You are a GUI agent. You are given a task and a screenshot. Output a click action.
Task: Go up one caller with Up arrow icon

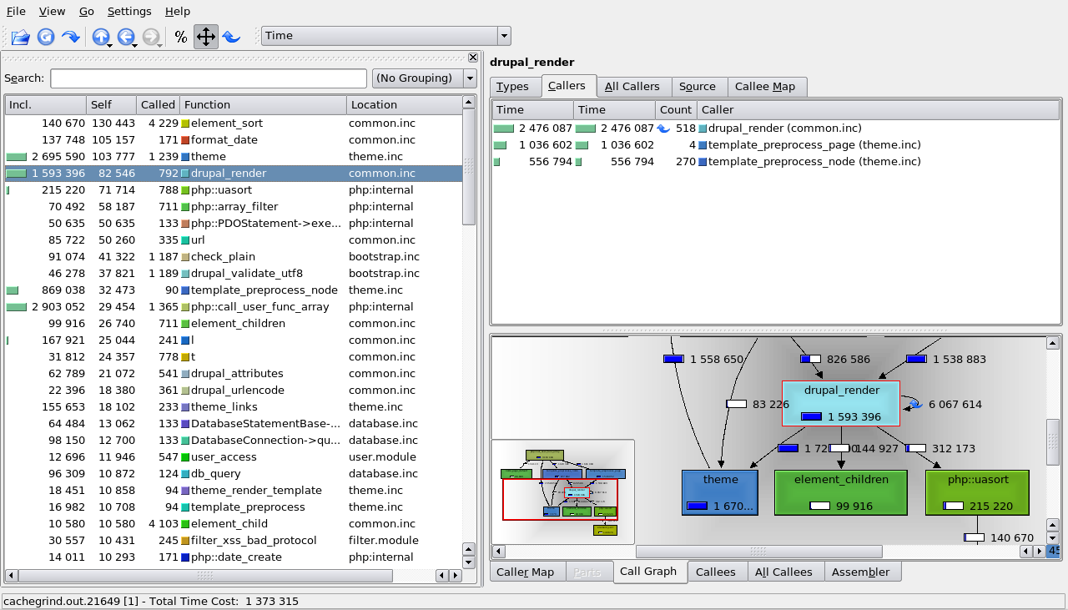coord(100,37)
